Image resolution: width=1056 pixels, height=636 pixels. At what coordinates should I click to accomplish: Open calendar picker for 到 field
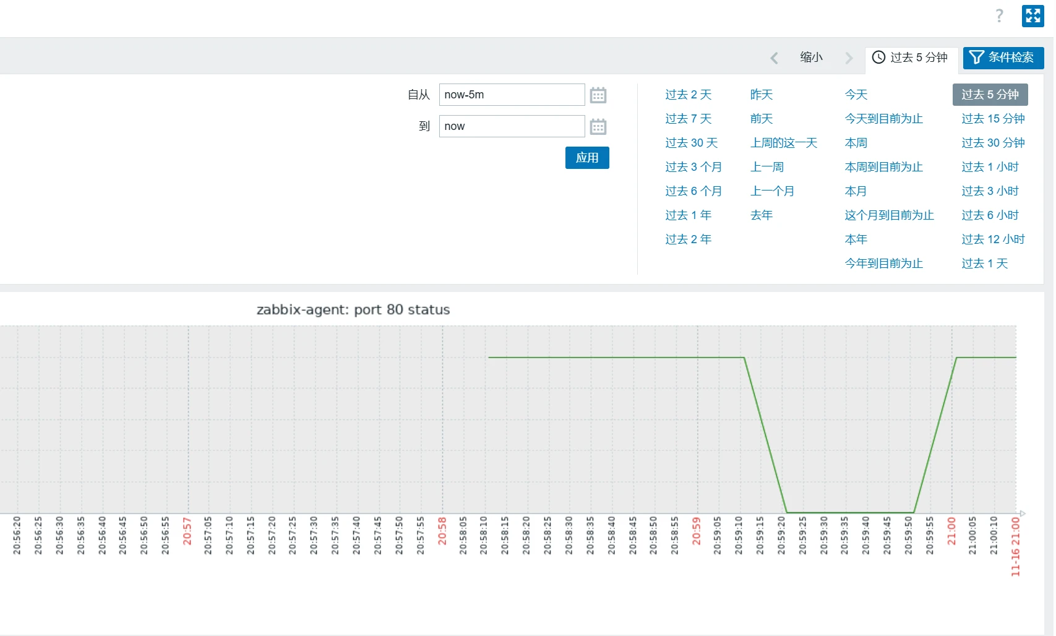[598, 127]
